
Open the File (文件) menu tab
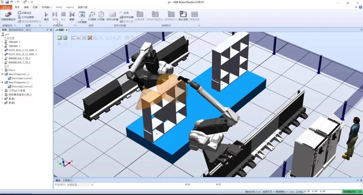tap(6, 8)
